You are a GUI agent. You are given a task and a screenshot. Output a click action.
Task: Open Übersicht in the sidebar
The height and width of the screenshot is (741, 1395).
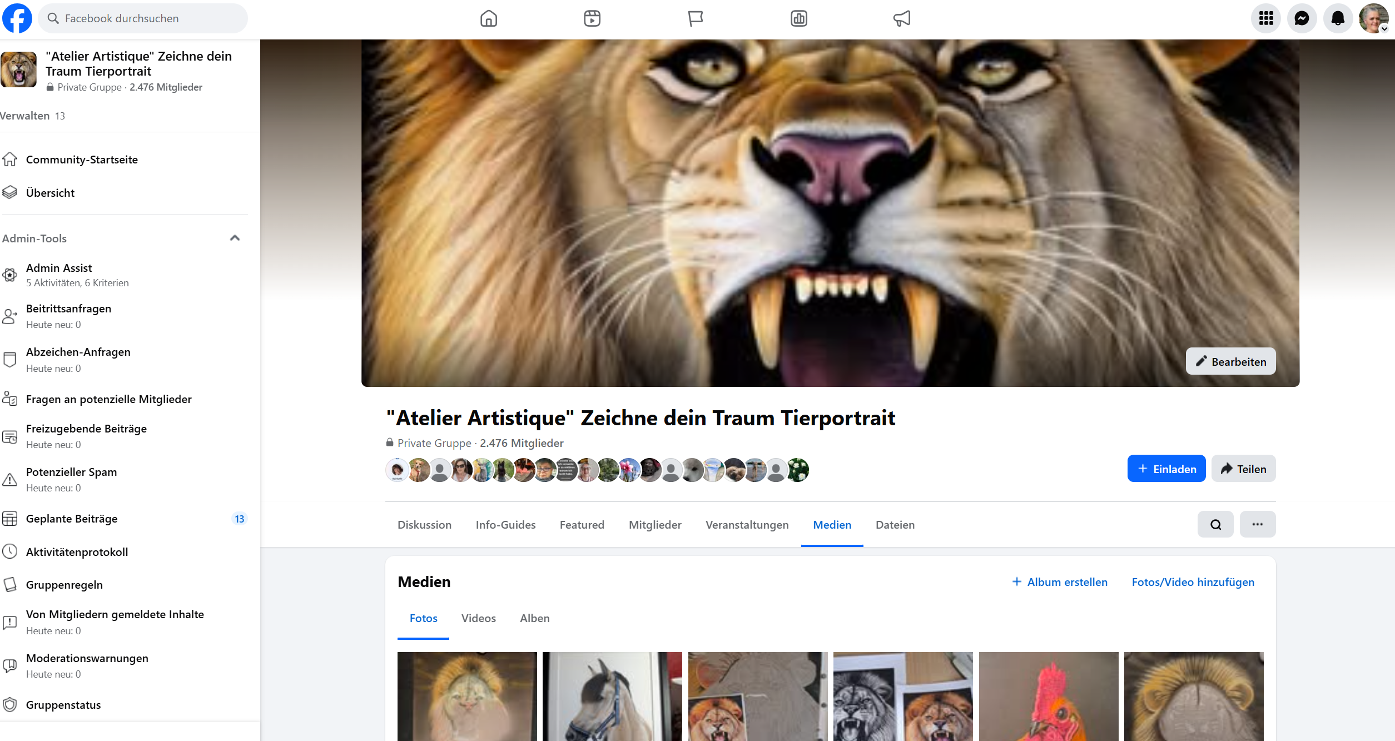click(x=125, y=193)
